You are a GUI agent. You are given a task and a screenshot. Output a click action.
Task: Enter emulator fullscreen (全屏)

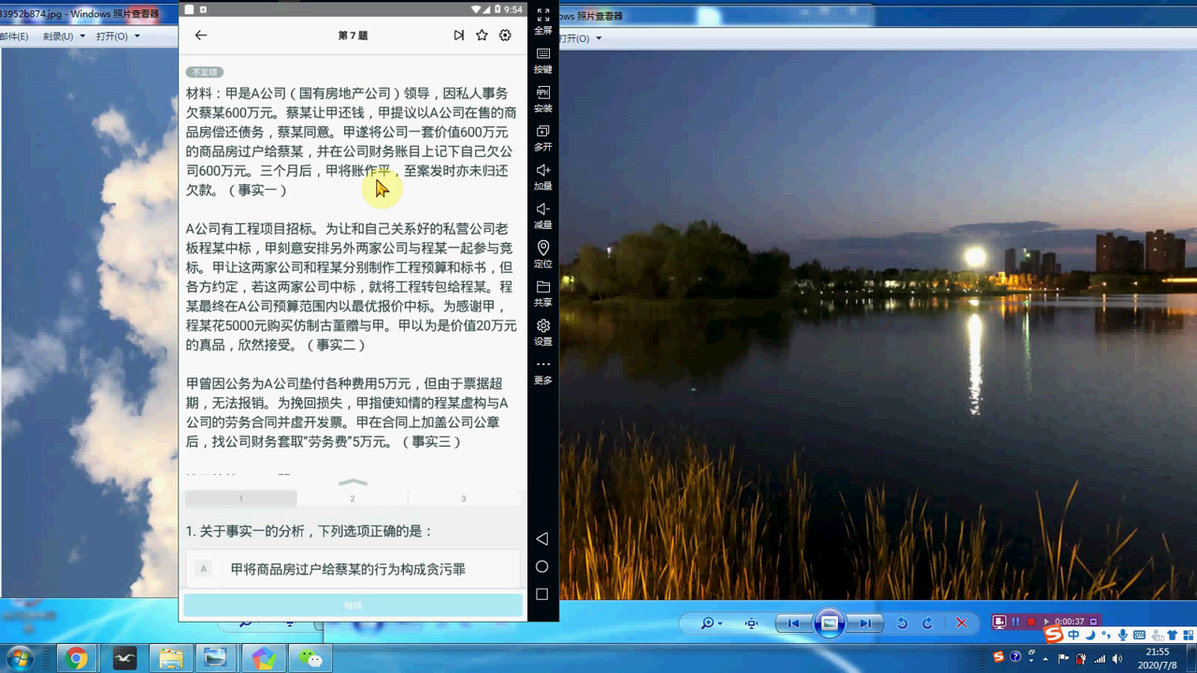pos(543,21)
